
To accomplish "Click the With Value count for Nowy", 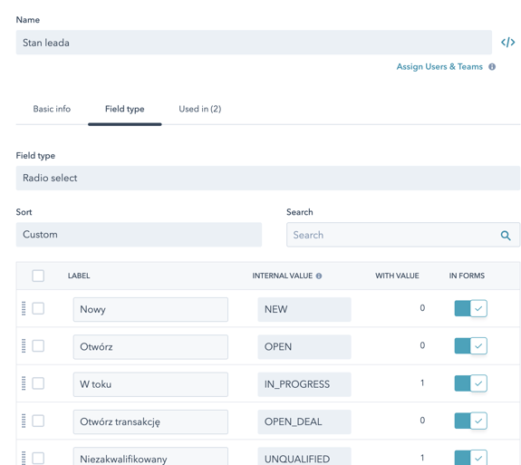I will pos(422,308).
